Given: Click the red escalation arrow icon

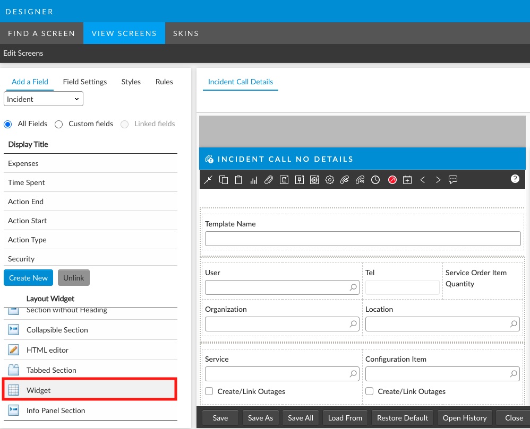Looking at the screenshot, I should 392,180.
